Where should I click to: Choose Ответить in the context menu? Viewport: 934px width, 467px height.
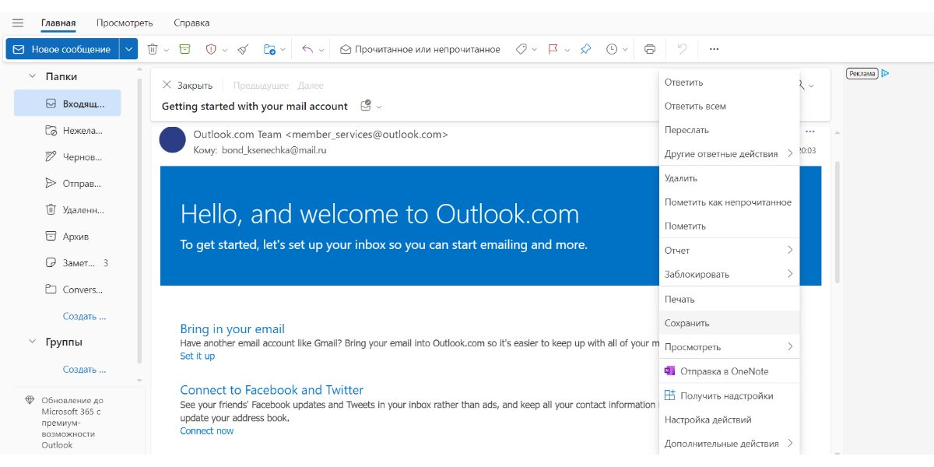coord(729,82)
